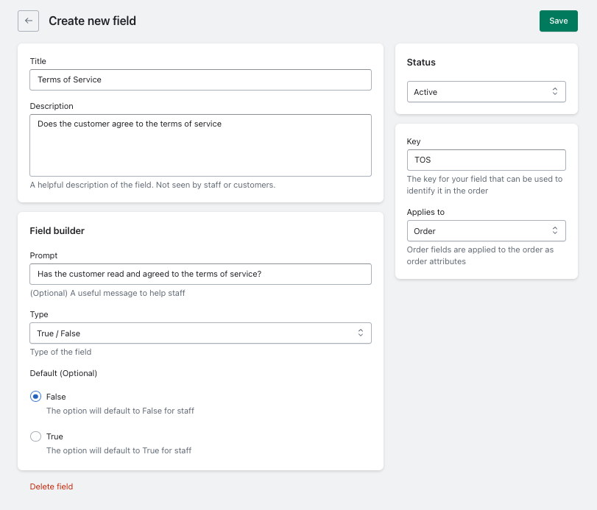Open the Type dropdown showing True / False

tap(199, 333)
